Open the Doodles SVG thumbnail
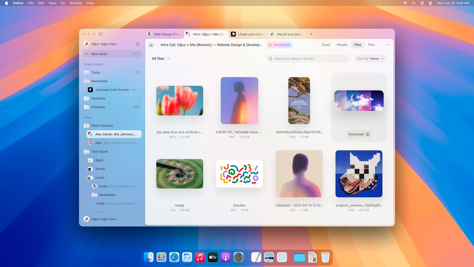 pos(239,174)
